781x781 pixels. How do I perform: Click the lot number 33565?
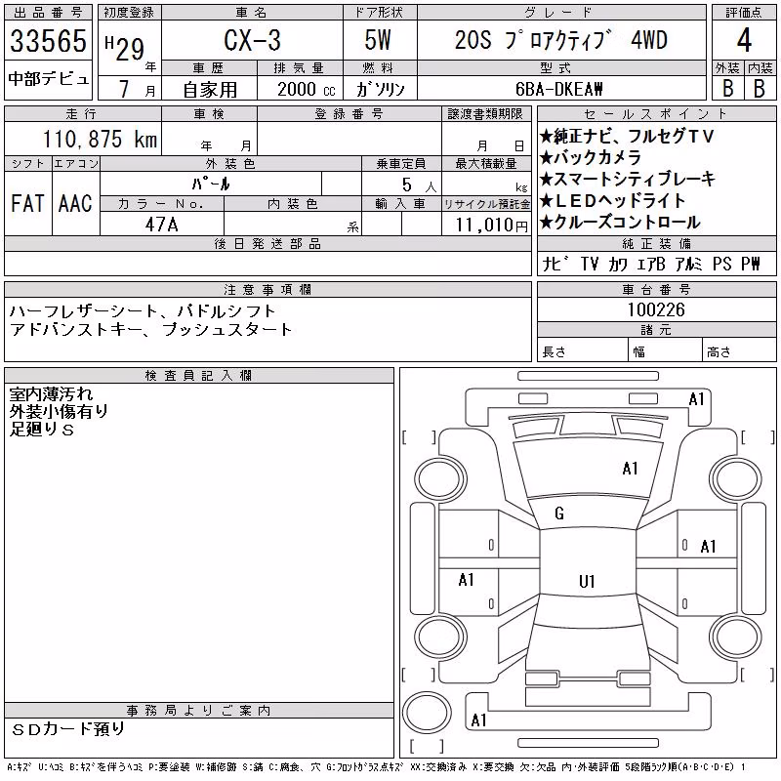[48, 40]
